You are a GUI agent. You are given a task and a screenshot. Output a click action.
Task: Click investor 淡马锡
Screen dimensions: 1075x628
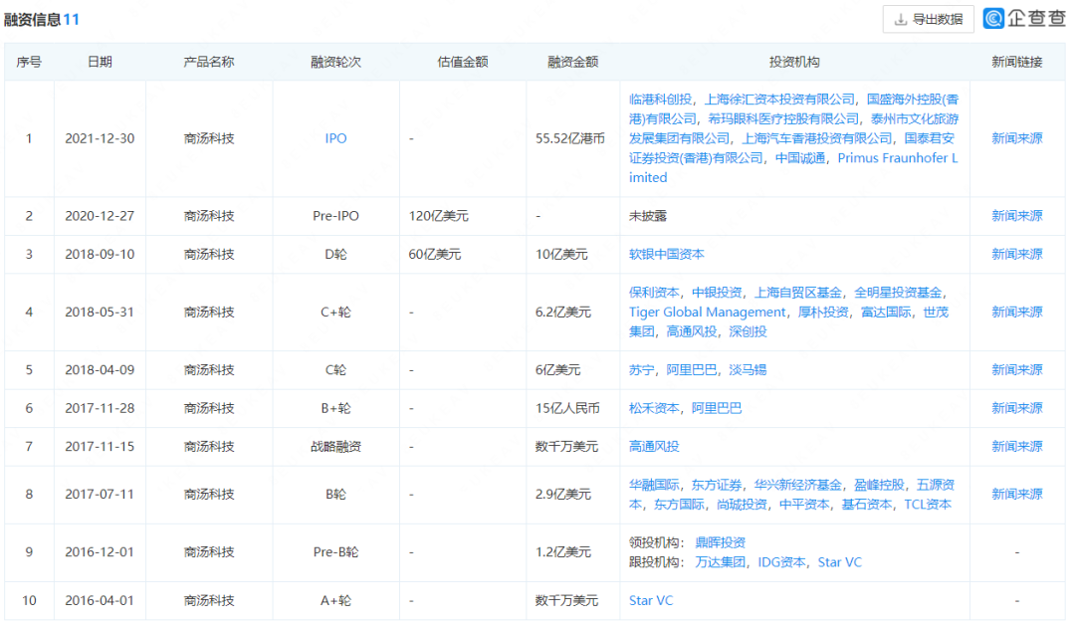coord(748,370)
